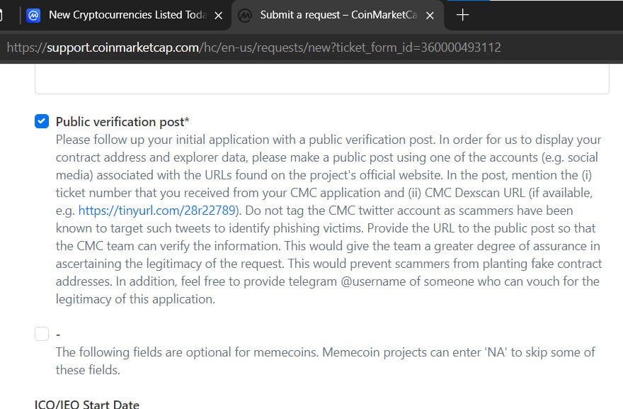
Task: Select the Submit a request – CoinMarketCap tab
Action: coord(338,15)
